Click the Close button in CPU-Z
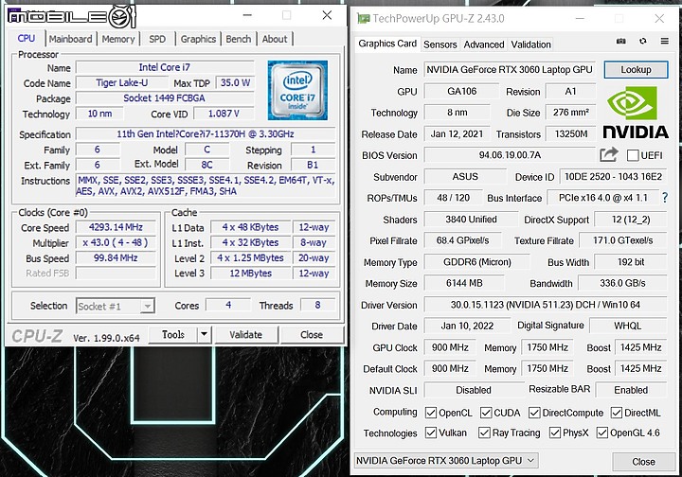The width and height of the screenshot is (682, 477). 312,334
